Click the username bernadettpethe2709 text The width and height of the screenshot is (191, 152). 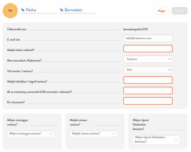[137, 29]
